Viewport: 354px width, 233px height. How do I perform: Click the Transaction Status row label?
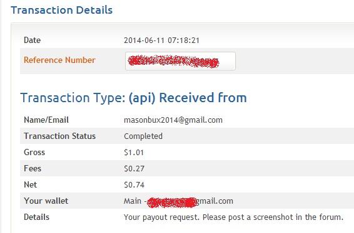coord(60,136)
